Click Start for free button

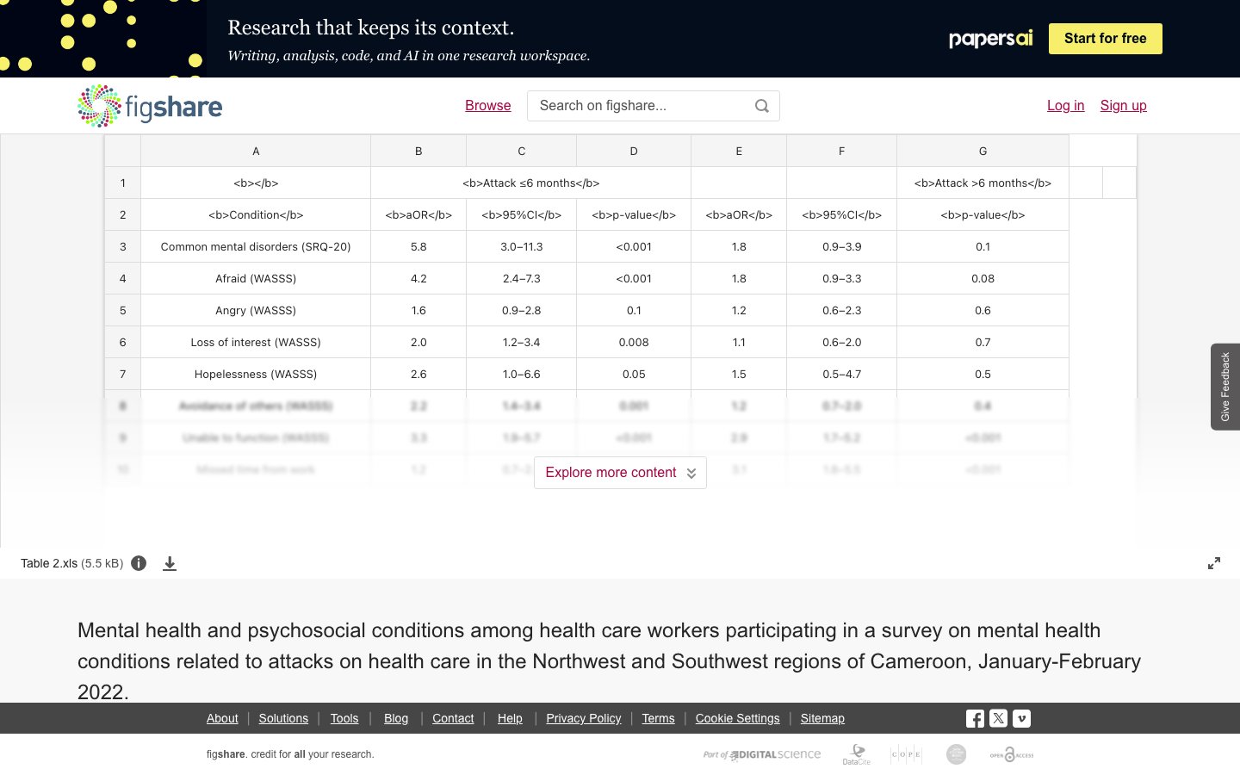[x=1106, y=39]
